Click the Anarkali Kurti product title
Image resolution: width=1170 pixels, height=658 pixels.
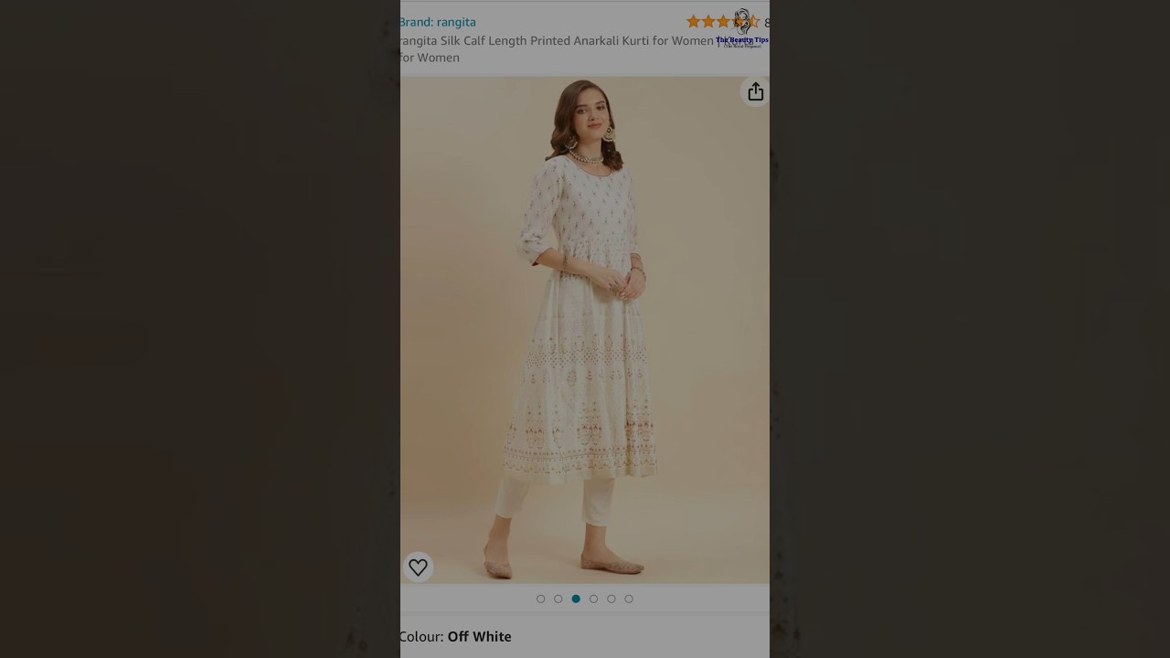pos(557,49)
